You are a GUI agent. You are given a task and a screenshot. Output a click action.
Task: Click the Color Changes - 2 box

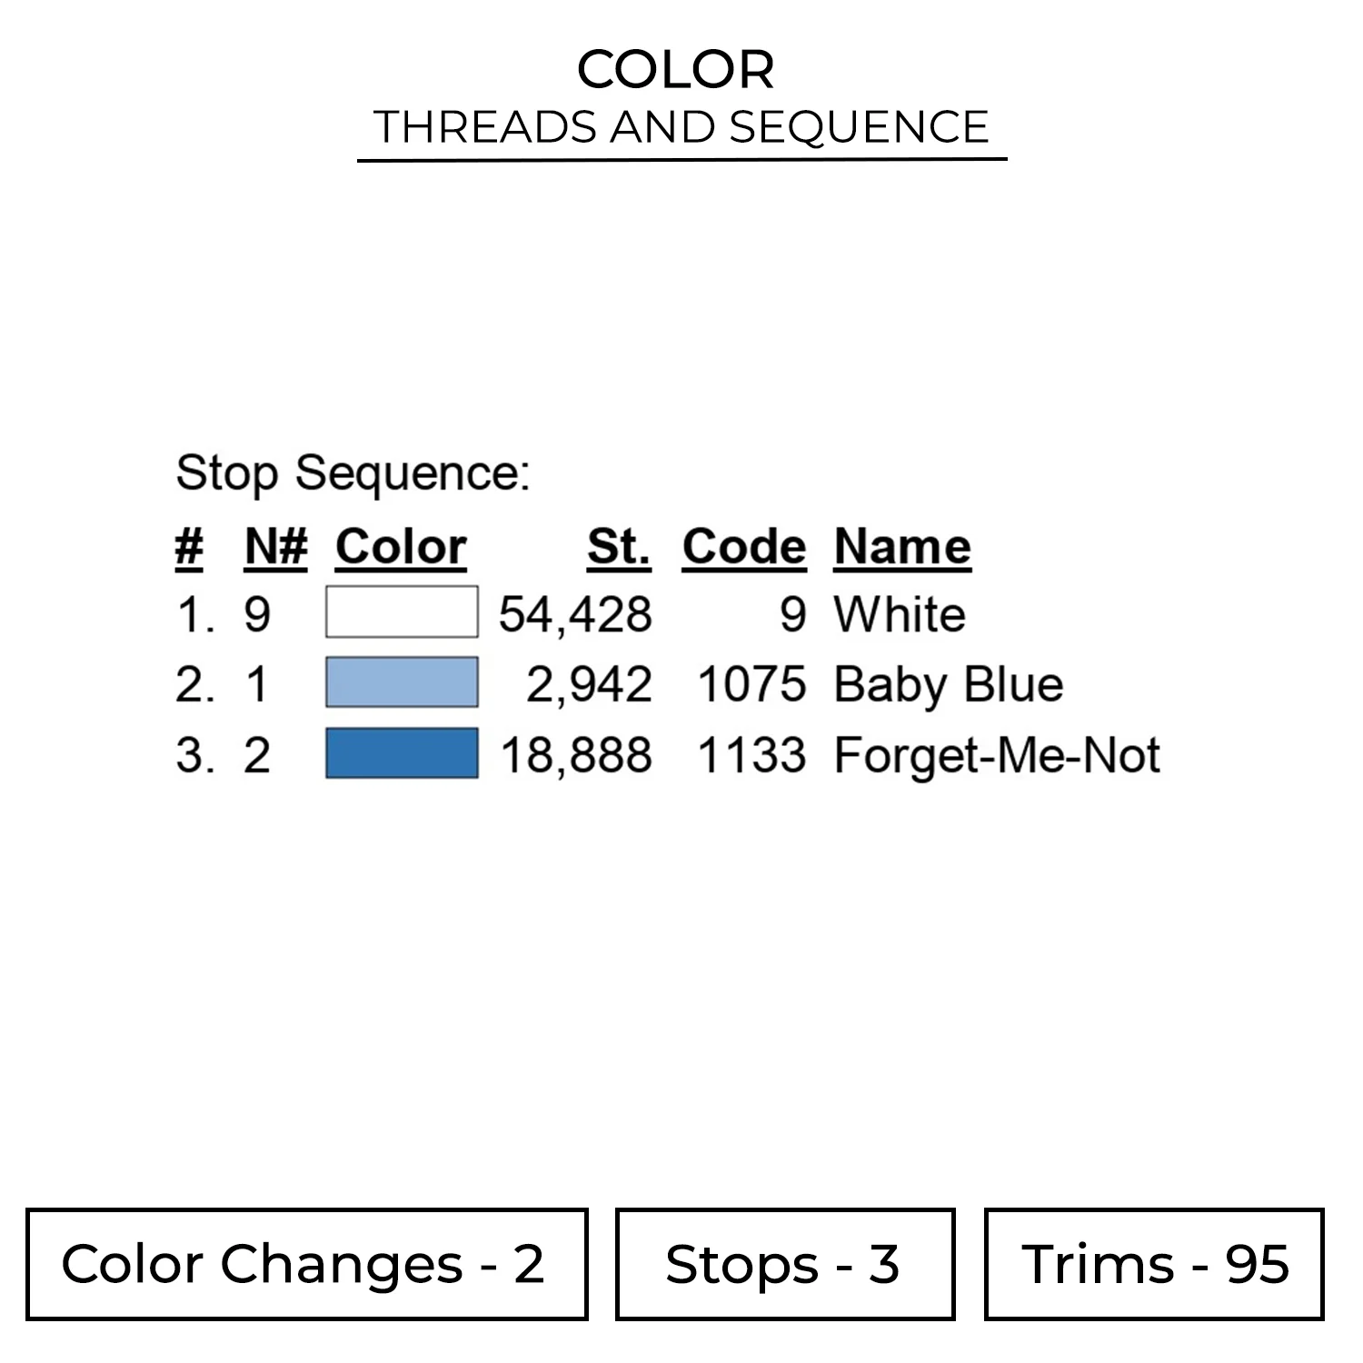(306, 1264)
